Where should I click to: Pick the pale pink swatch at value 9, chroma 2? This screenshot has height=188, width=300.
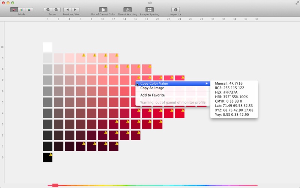point(58,58)
